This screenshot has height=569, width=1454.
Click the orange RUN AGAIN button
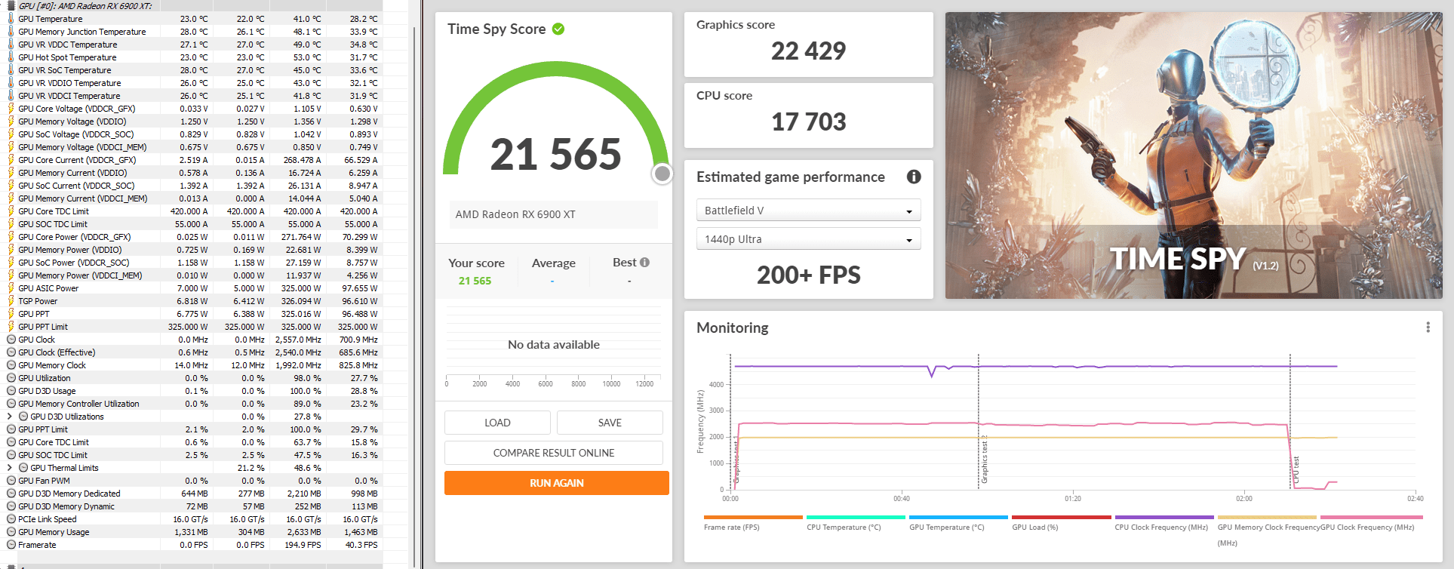[x=557, y=483]
